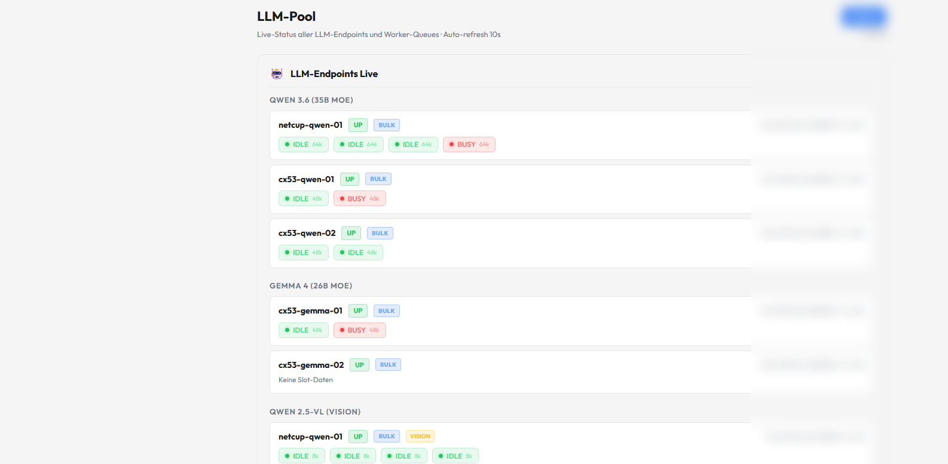Click the UP badge of cx53-qwen-02
Viewport: 948px width, 464px height.
coord(351,233)
